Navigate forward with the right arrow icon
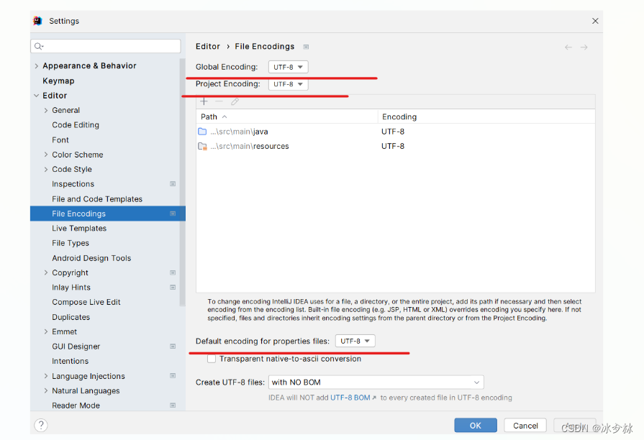Image resolution: width=644 pixels, height=440 pixels. click(583, 46)
